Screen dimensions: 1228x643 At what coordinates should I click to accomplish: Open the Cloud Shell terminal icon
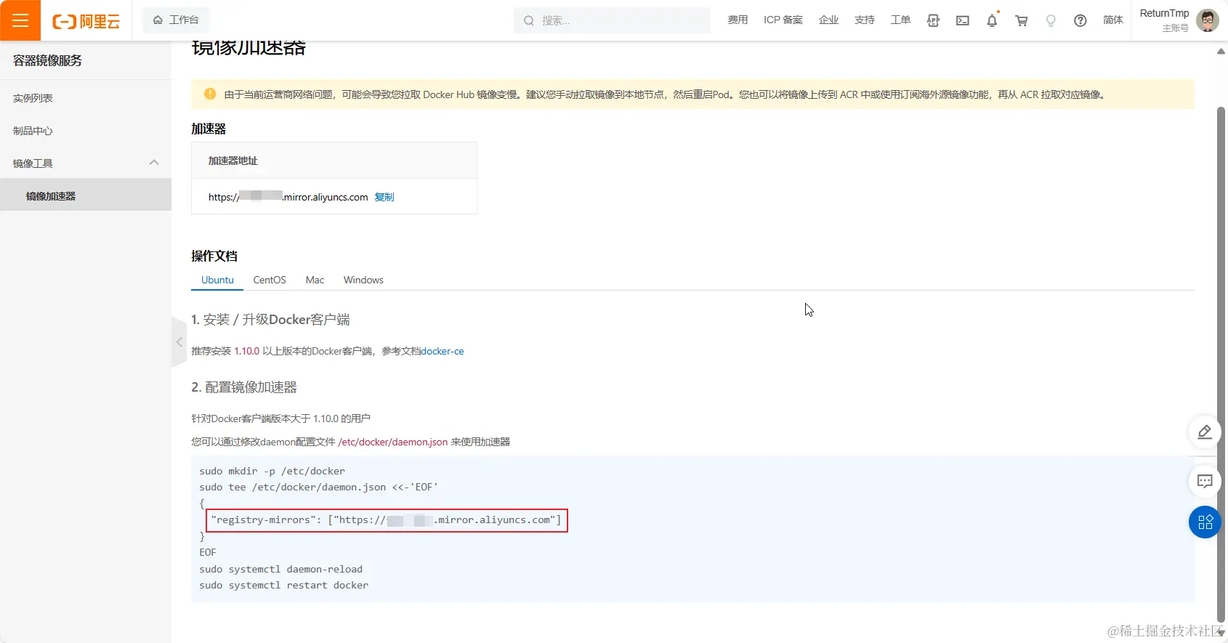click(x=963, y=21)
